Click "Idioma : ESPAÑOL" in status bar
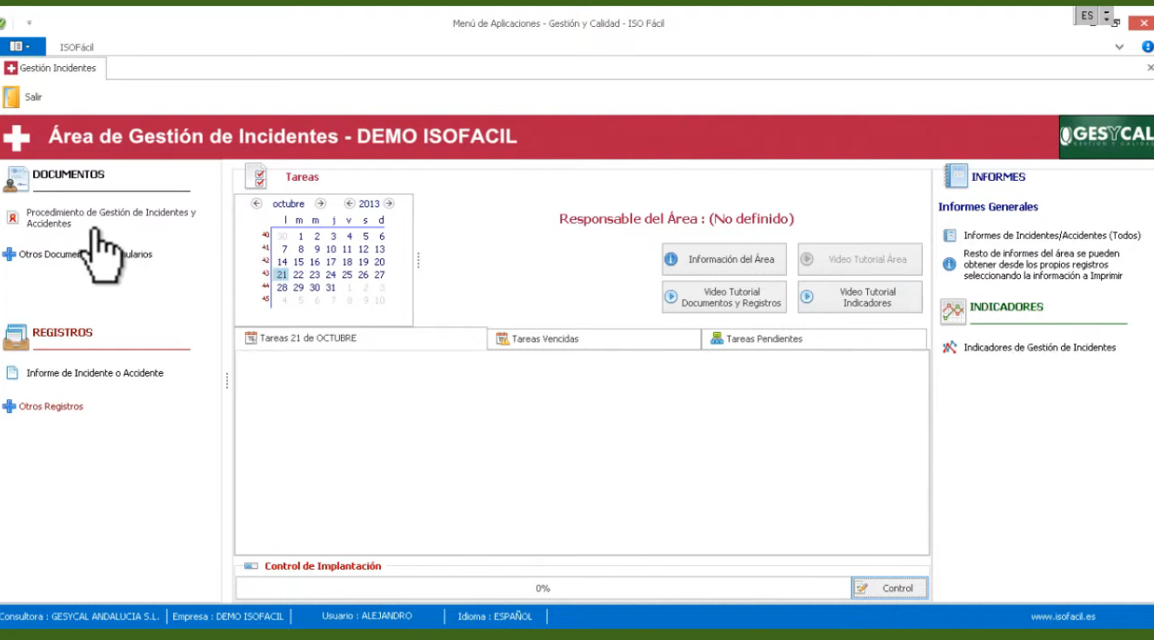This screenshot has height=640, width=1154. coord(495,617)
